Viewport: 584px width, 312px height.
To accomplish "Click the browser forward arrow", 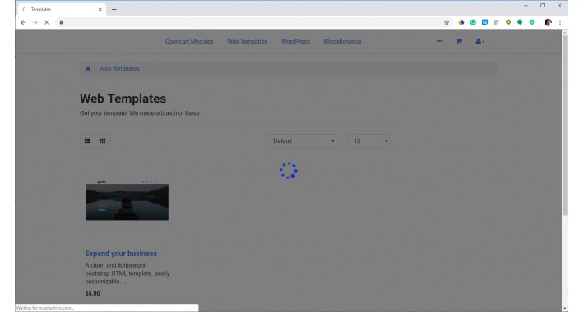I will point(35,22).
